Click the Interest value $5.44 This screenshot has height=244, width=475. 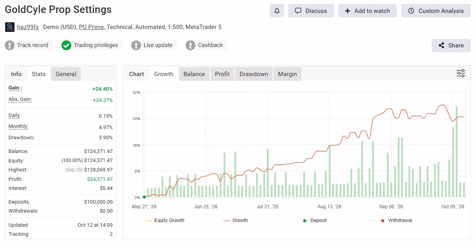tap(106, 188)
